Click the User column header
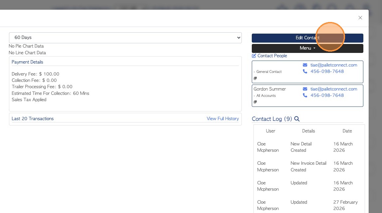Image resolution: width=382 pixels, height=213 pixels. (x=270, y=131)
